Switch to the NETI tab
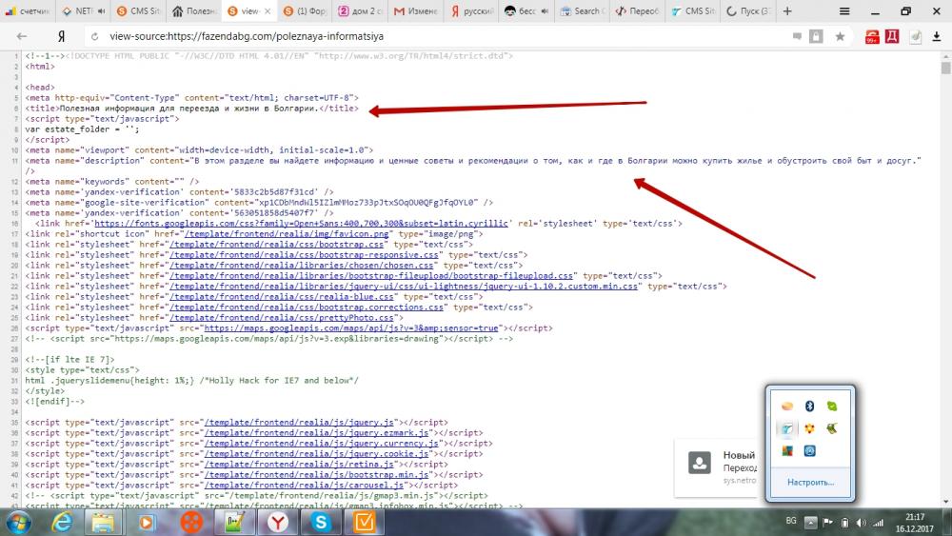The width and height of the screenshot is (952, 536). [79, 10]
